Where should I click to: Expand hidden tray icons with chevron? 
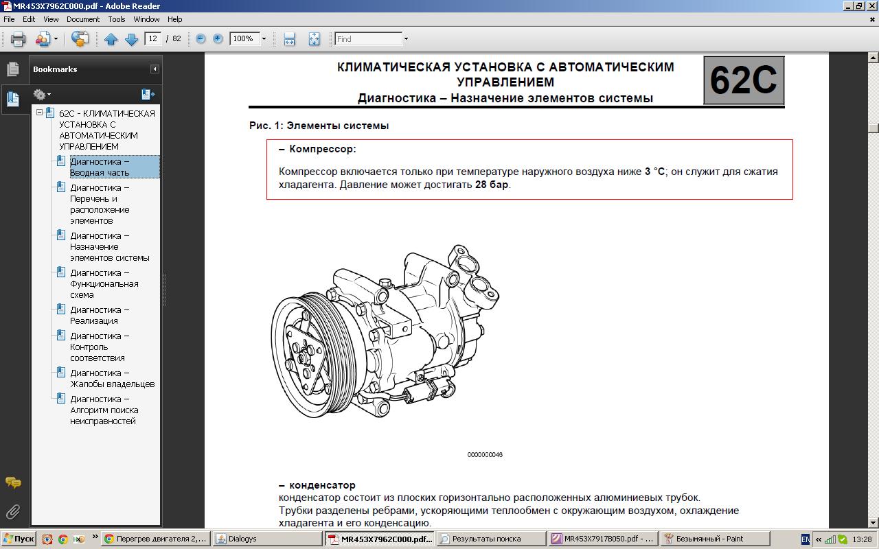coord(818,539)
